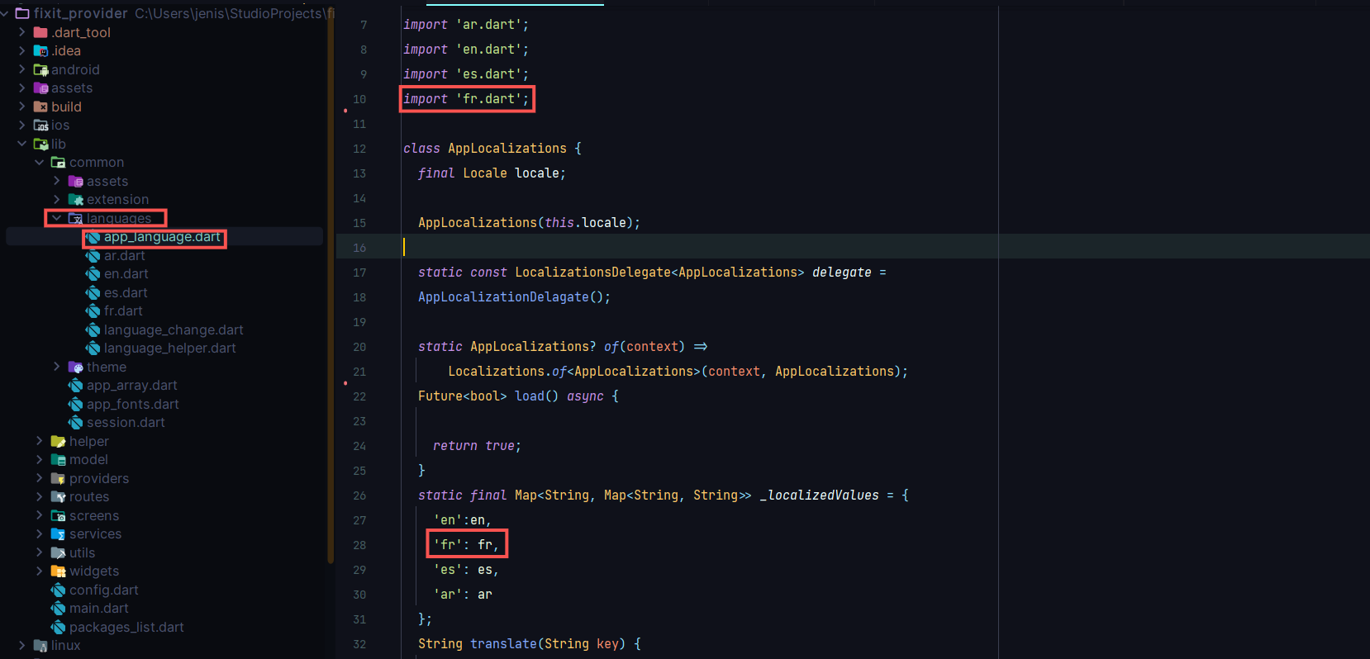
Task: Place cursor on 'fr': fr map entry
Action: [466, 545]
